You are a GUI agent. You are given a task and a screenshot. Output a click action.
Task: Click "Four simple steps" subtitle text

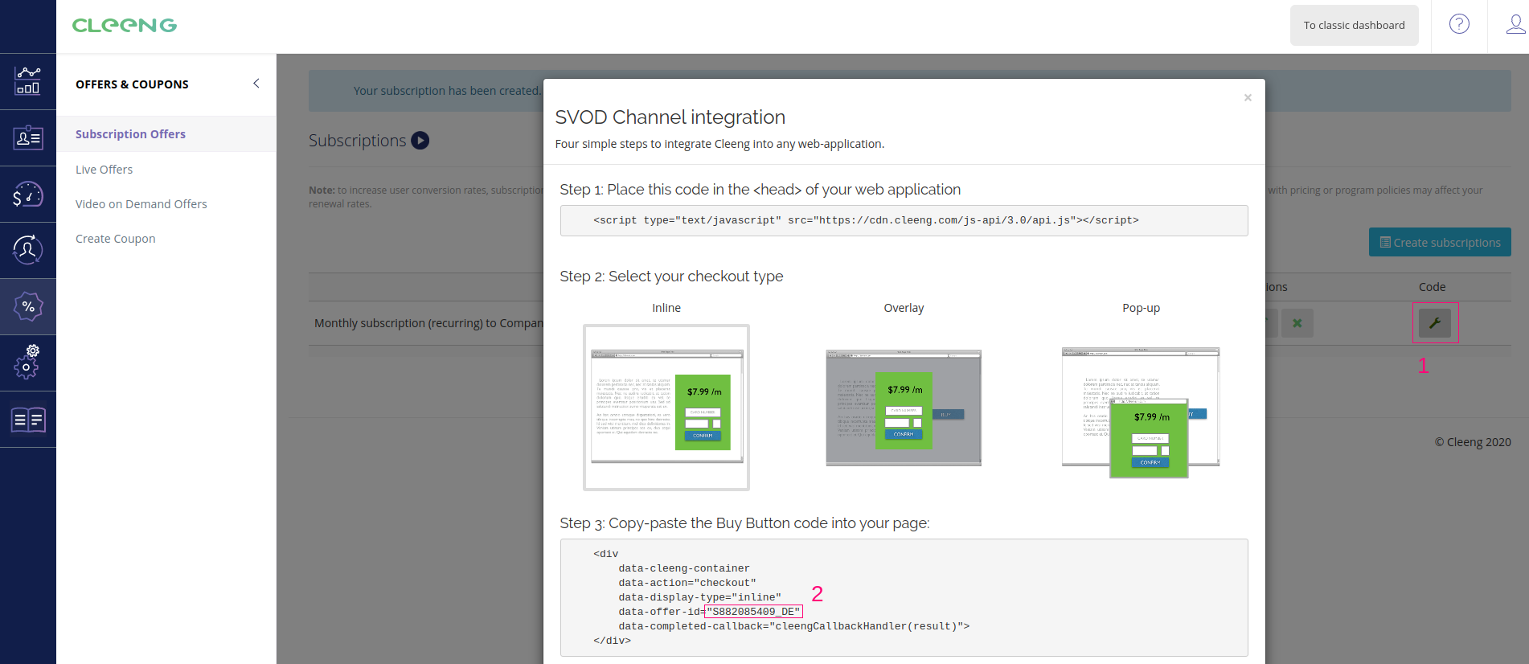pyautogui.click(x=719, y=144)
